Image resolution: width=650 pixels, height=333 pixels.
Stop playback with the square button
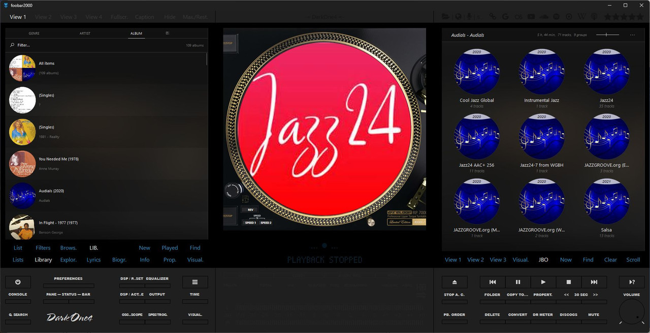(569, 282)
